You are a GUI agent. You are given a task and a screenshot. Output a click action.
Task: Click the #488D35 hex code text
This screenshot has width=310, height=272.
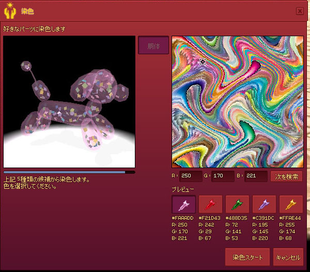click(236, 218)
